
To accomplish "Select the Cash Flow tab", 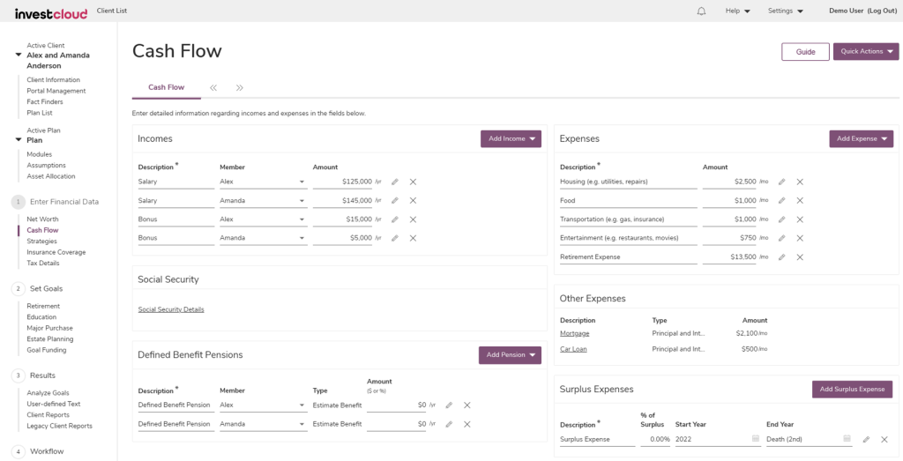I will (x=166, y=87).
